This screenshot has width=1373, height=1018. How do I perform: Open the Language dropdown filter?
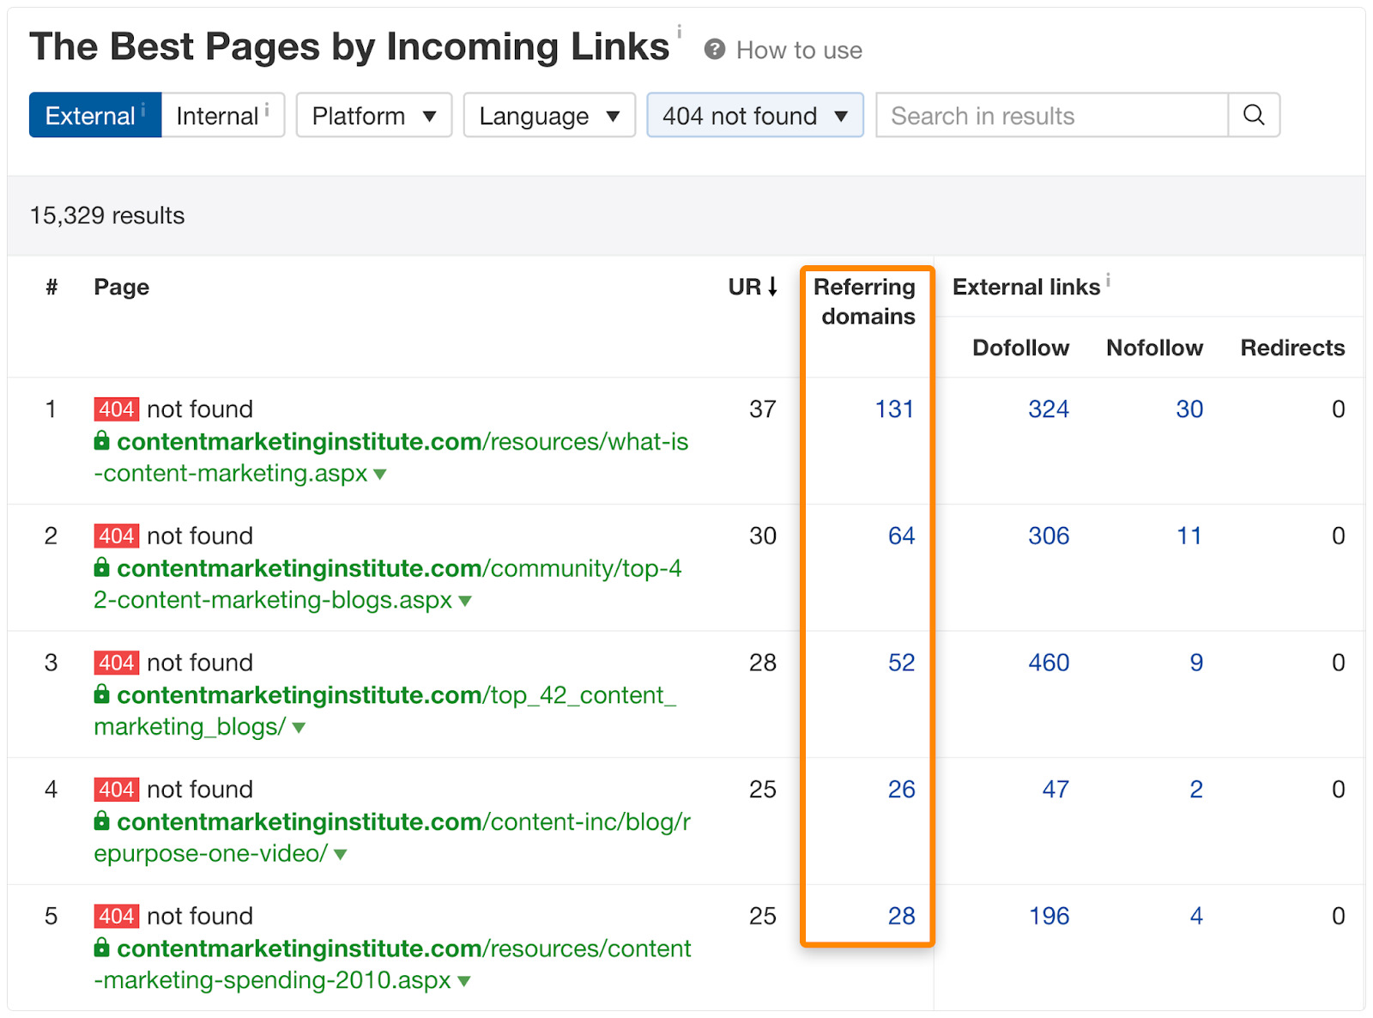coord(549,115)
